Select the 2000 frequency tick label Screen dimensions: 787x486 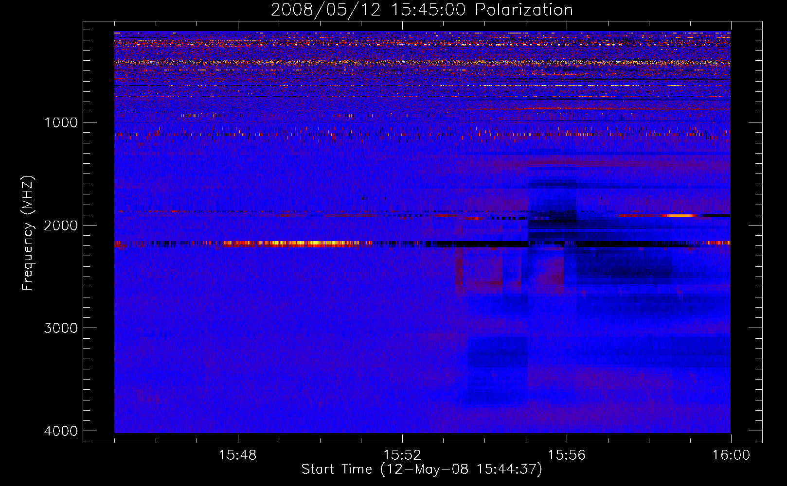tap(61, 225)
